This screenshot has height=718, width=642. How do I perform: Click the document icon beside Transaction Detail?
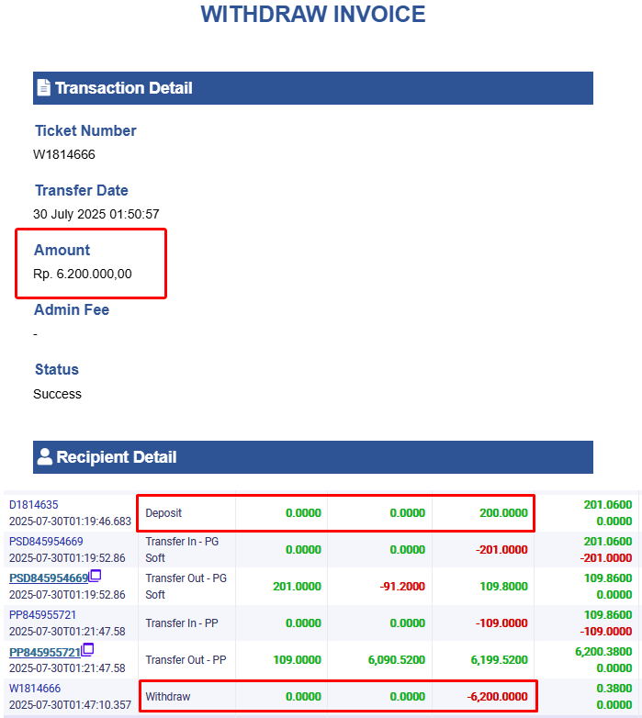[x=43, y=87]
